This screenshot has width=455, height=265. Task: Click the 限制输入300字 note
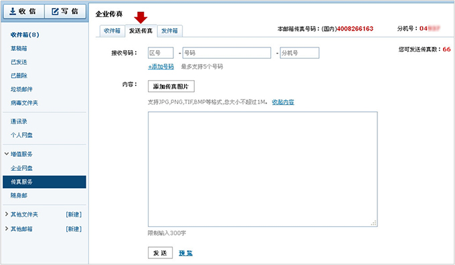167,233
